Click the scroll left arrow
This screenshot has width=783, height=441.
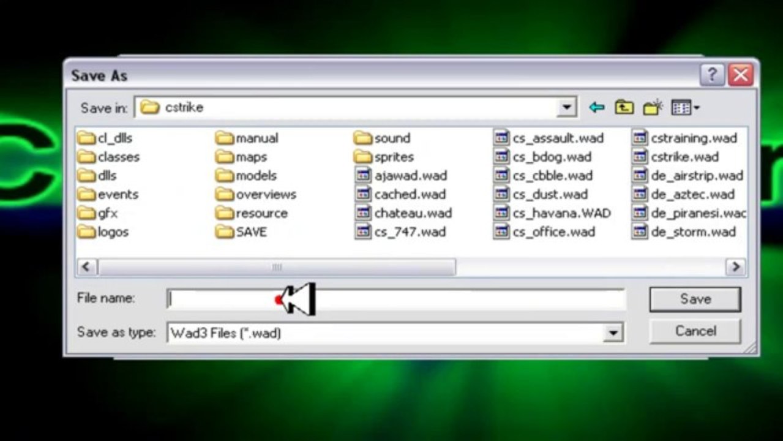(x=86, y=267)
